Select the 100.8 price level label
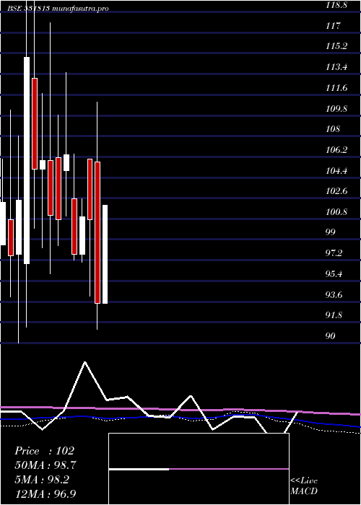The height and width of the screenshot is (505, 361). [x=336, y=212]
